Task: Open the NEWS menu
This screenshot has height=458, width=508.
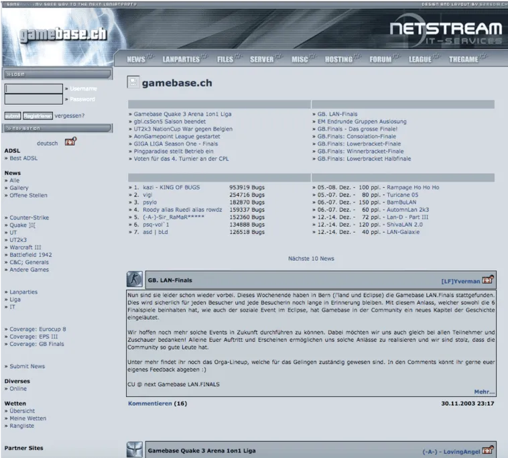Action: [x=136, y=59]
